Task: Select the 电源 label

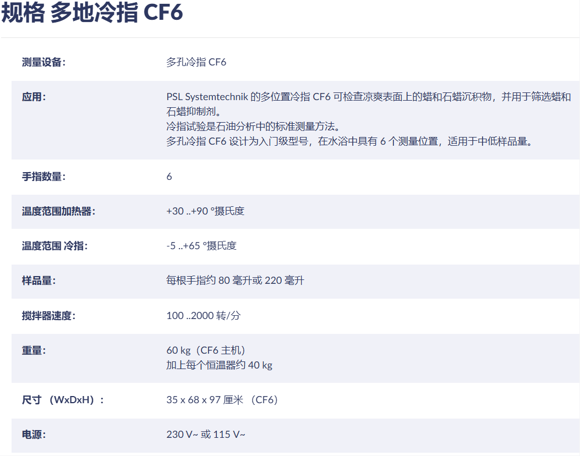Action: click(34, 435)
